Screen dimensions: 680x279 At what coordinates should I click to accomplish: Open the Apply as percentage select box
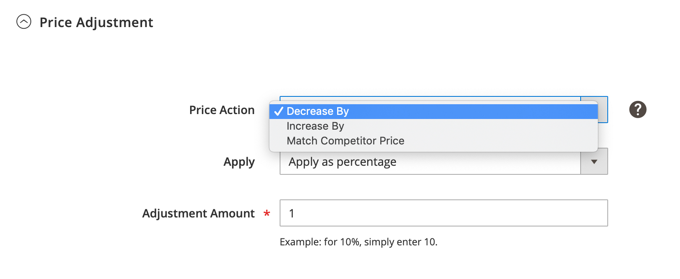tap(444, 162)
